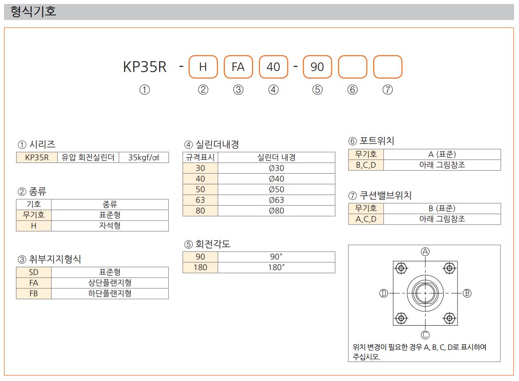Viewport: 519px width, 381px height.
Task: Select the Ø30 bore cell
Action: (x=277, y=168)
